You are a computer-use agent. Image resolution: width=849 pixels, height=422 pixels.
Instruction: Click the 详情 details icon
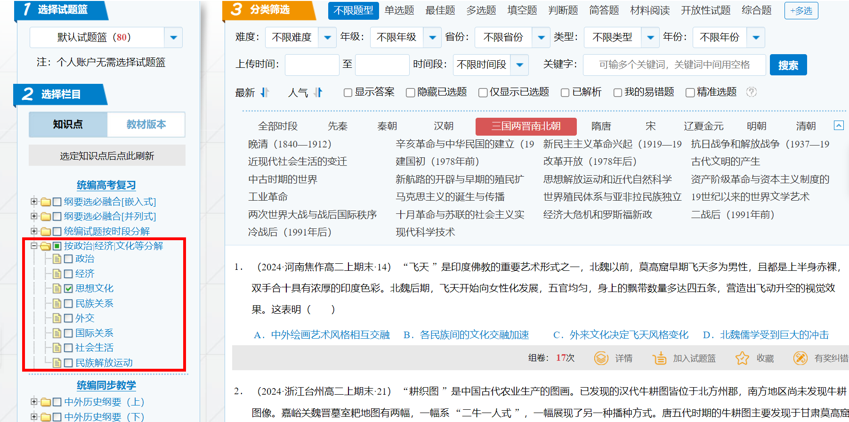[x=601, y=358]
